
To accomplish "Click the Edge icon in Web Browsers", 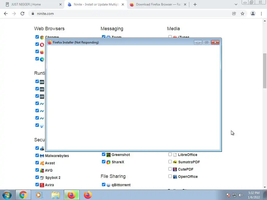I will (42, 59).
